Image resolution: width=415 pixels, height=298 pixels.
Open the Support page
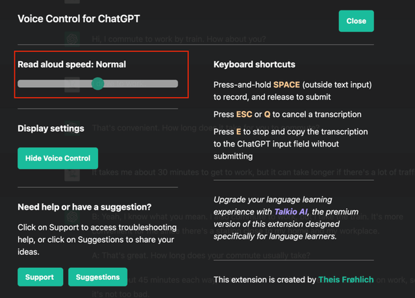pos(40,277)
